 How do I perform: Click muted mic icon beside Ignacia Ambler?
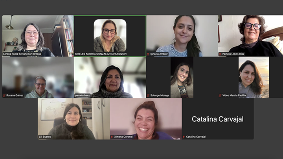click(148, 54)
